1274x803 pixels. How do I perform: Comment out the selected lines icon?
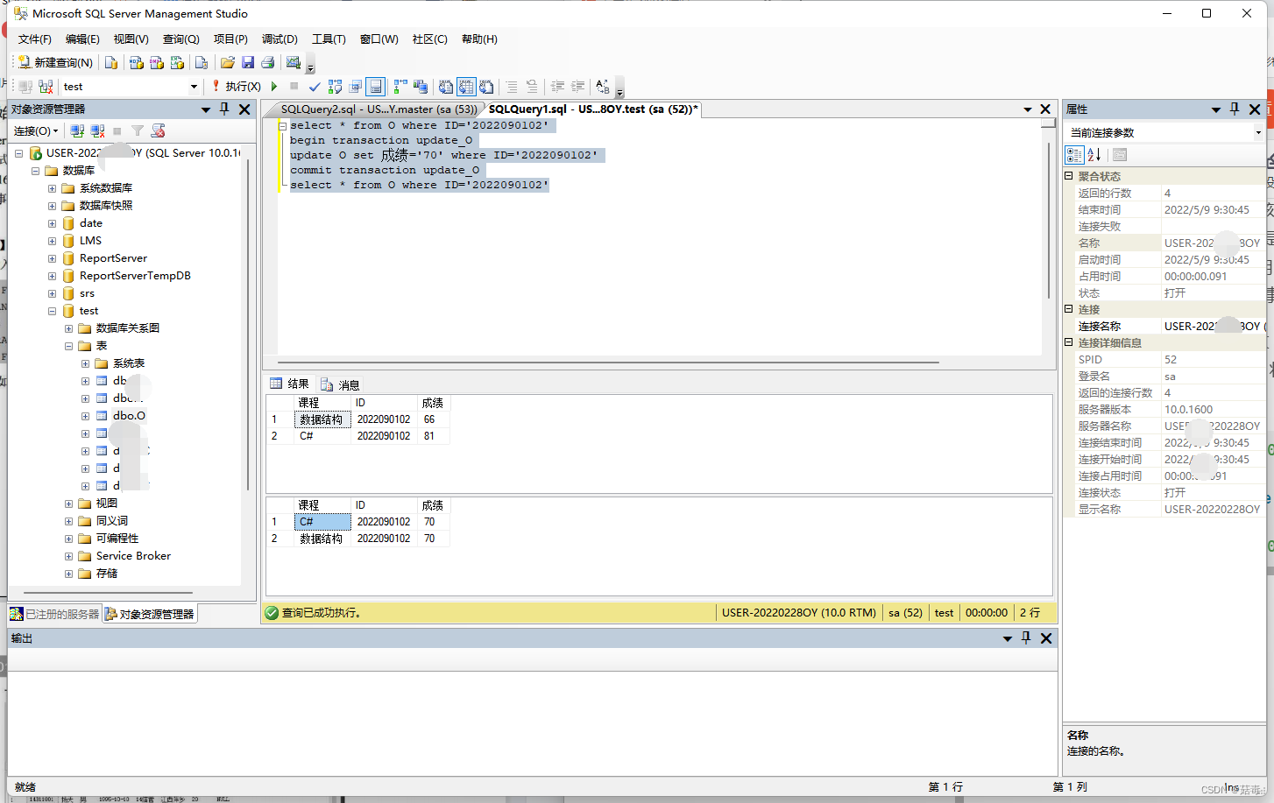pos(512,87)
